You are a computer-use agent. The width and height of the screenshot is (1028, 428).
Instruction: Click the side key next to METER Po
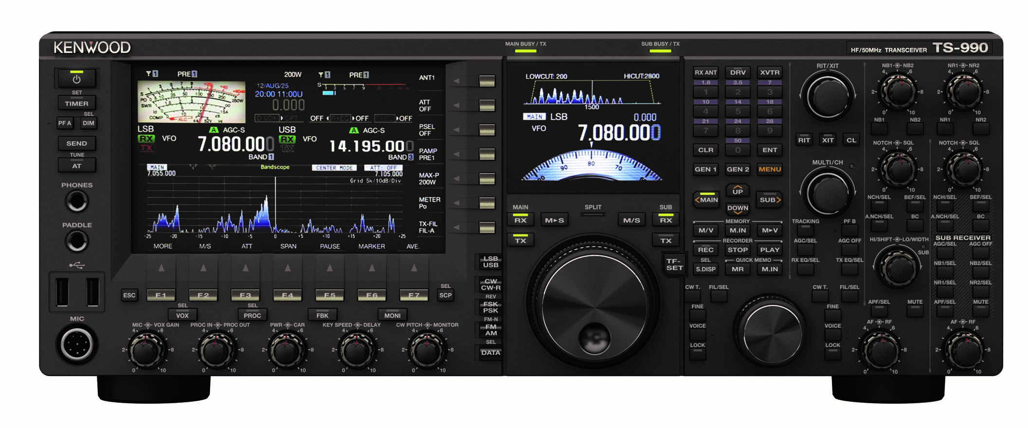487,203
